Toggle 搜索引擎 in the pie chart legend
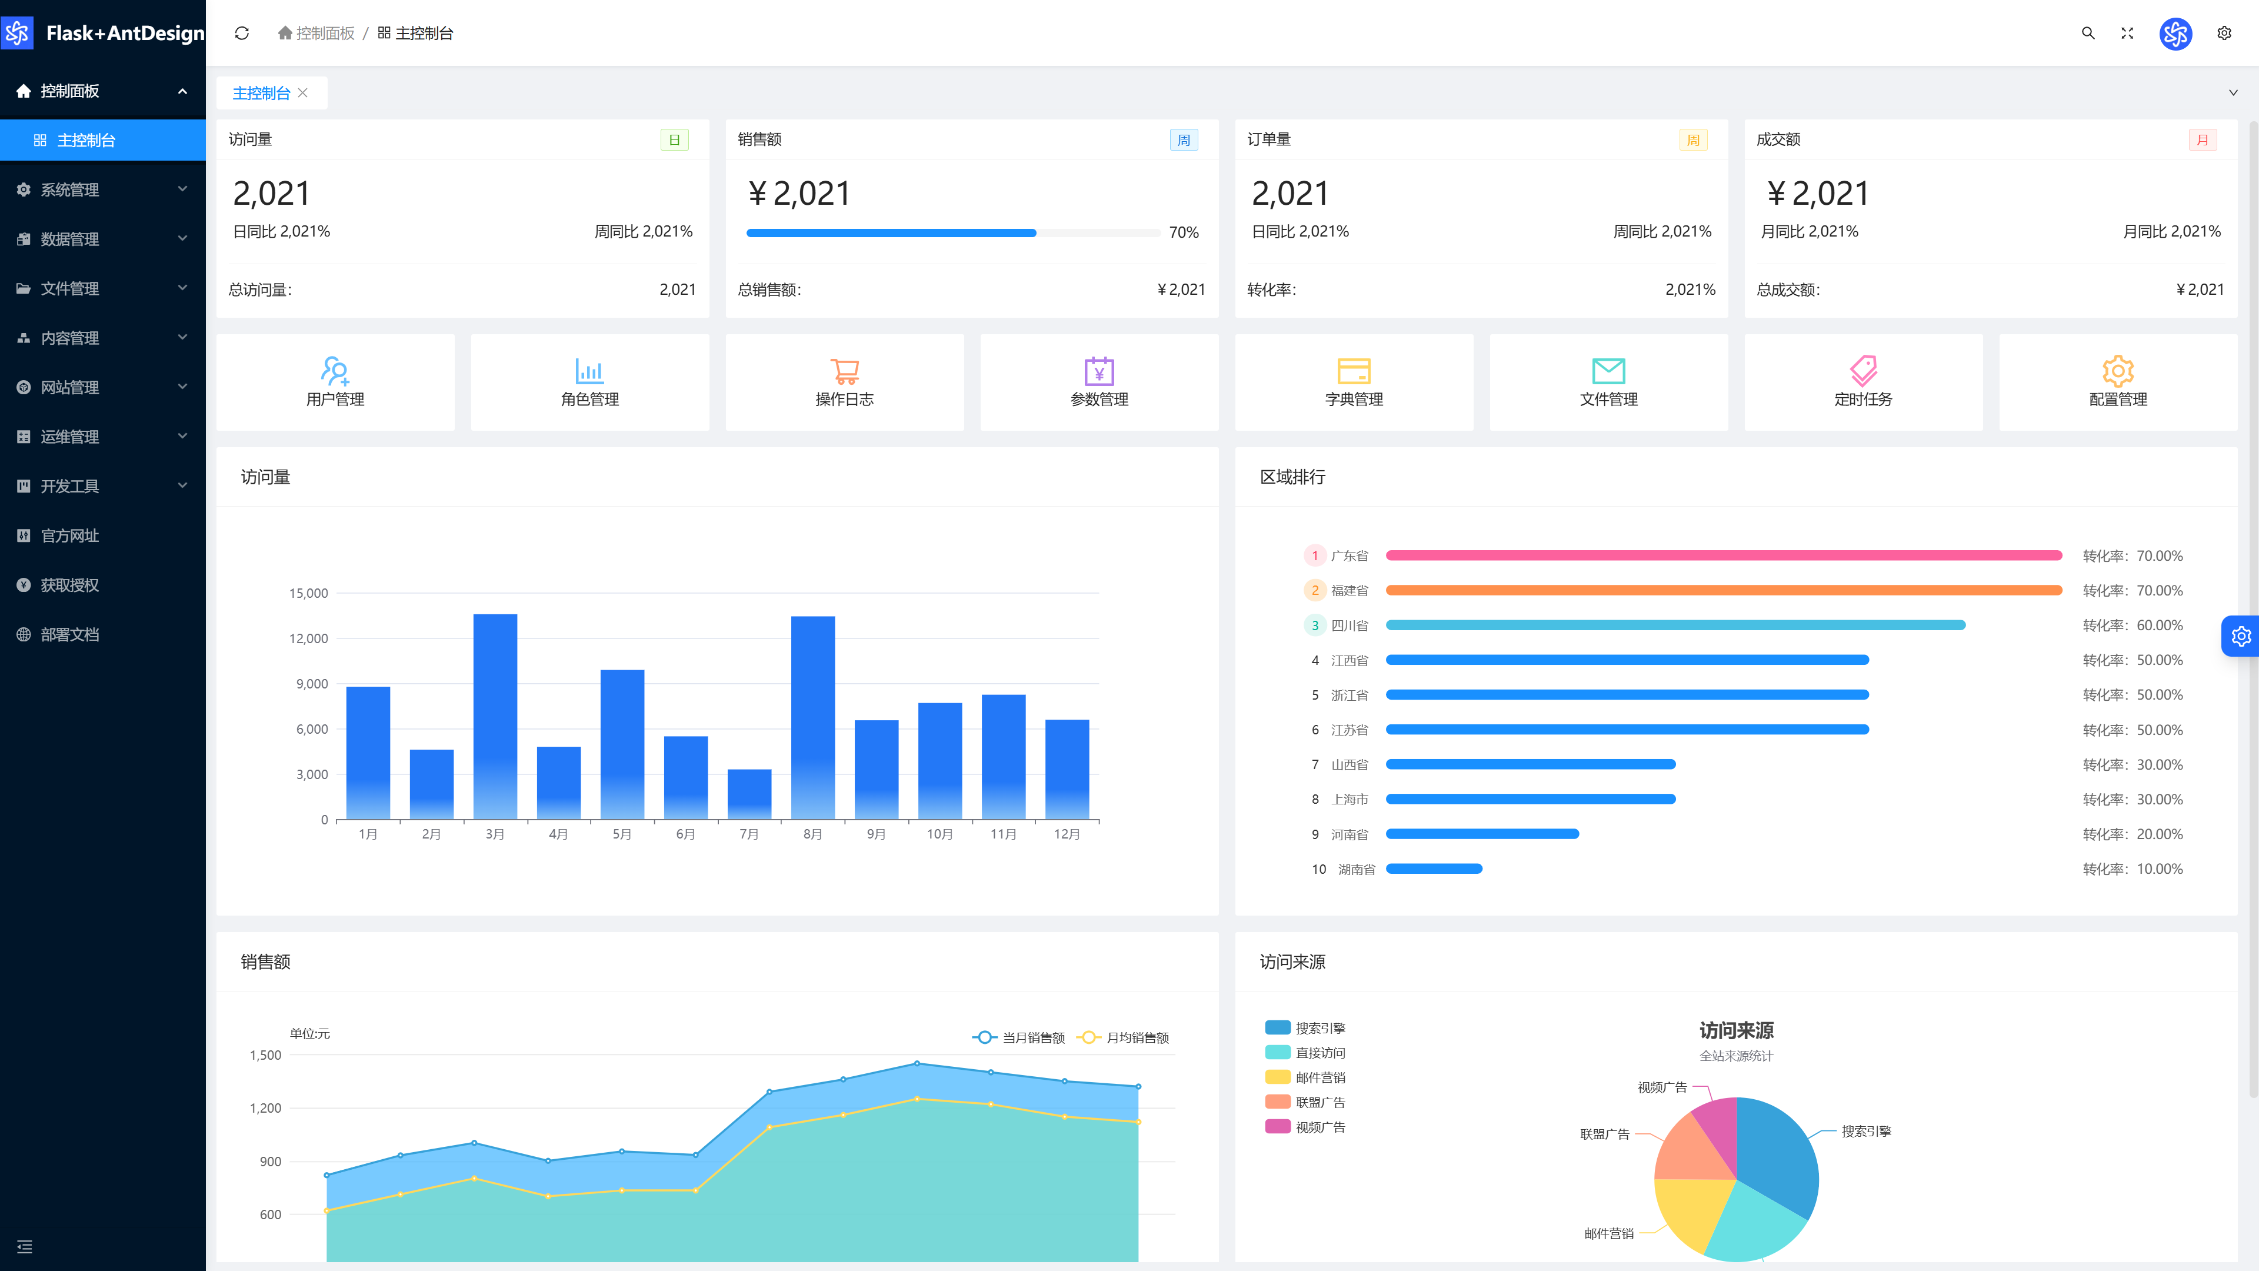 (x=1305, y=1028)
